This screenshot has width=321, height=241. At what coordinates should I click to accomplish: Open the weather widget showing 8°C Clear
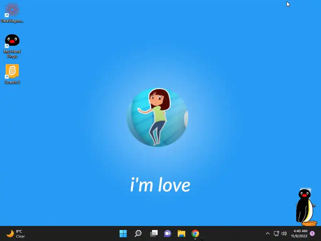pyautogui.click(x=16, y=233)
